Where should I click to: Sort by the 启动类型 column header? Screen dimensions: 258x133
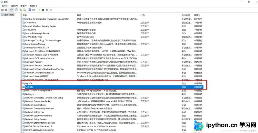pos(186,15)
